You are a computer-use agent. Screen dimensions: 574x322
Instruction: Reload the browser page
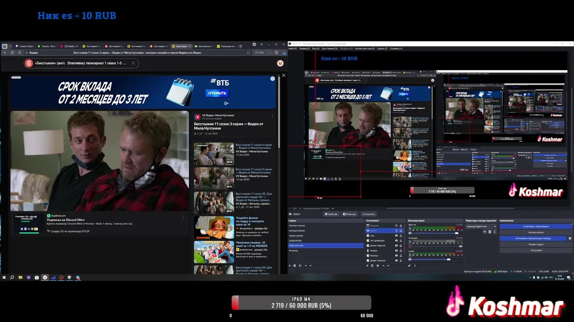point(20,52)
